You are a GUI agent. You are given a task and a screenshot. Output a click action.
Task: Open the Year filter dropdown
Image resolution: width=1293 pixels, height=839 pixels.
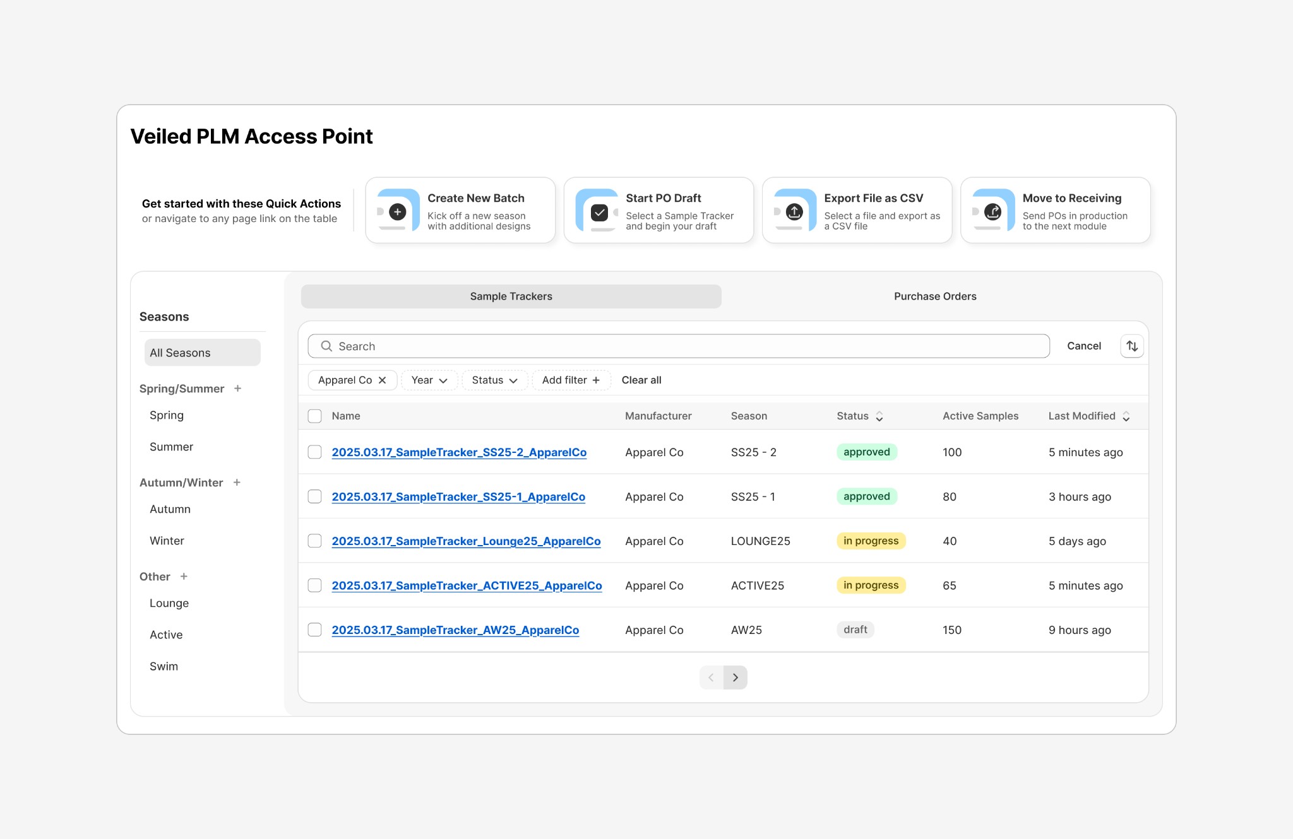(x=429, y=380)
